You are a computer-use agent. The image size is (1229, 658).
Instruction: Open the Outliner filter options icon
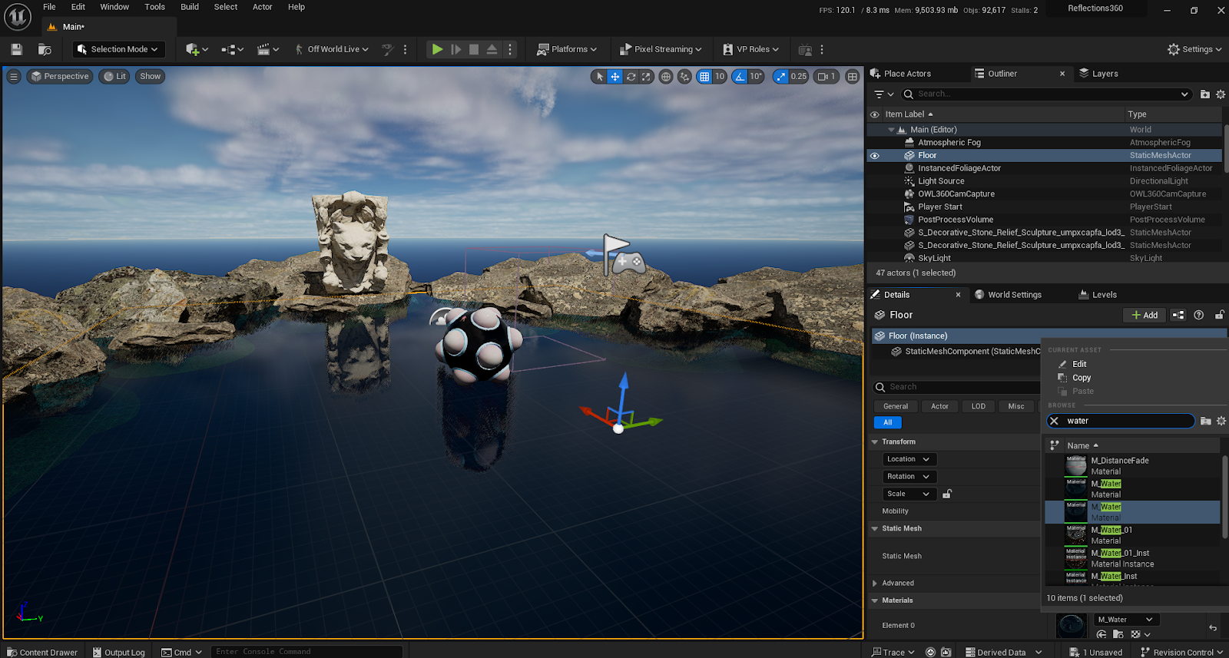click(883, 94)
